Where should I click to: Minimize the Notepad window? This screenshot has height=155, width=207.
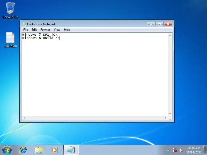[x=151, y=24]
